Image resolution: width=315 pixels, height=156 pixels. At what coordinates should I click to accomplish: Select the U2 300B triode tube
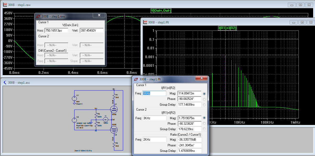click(114, 130)
